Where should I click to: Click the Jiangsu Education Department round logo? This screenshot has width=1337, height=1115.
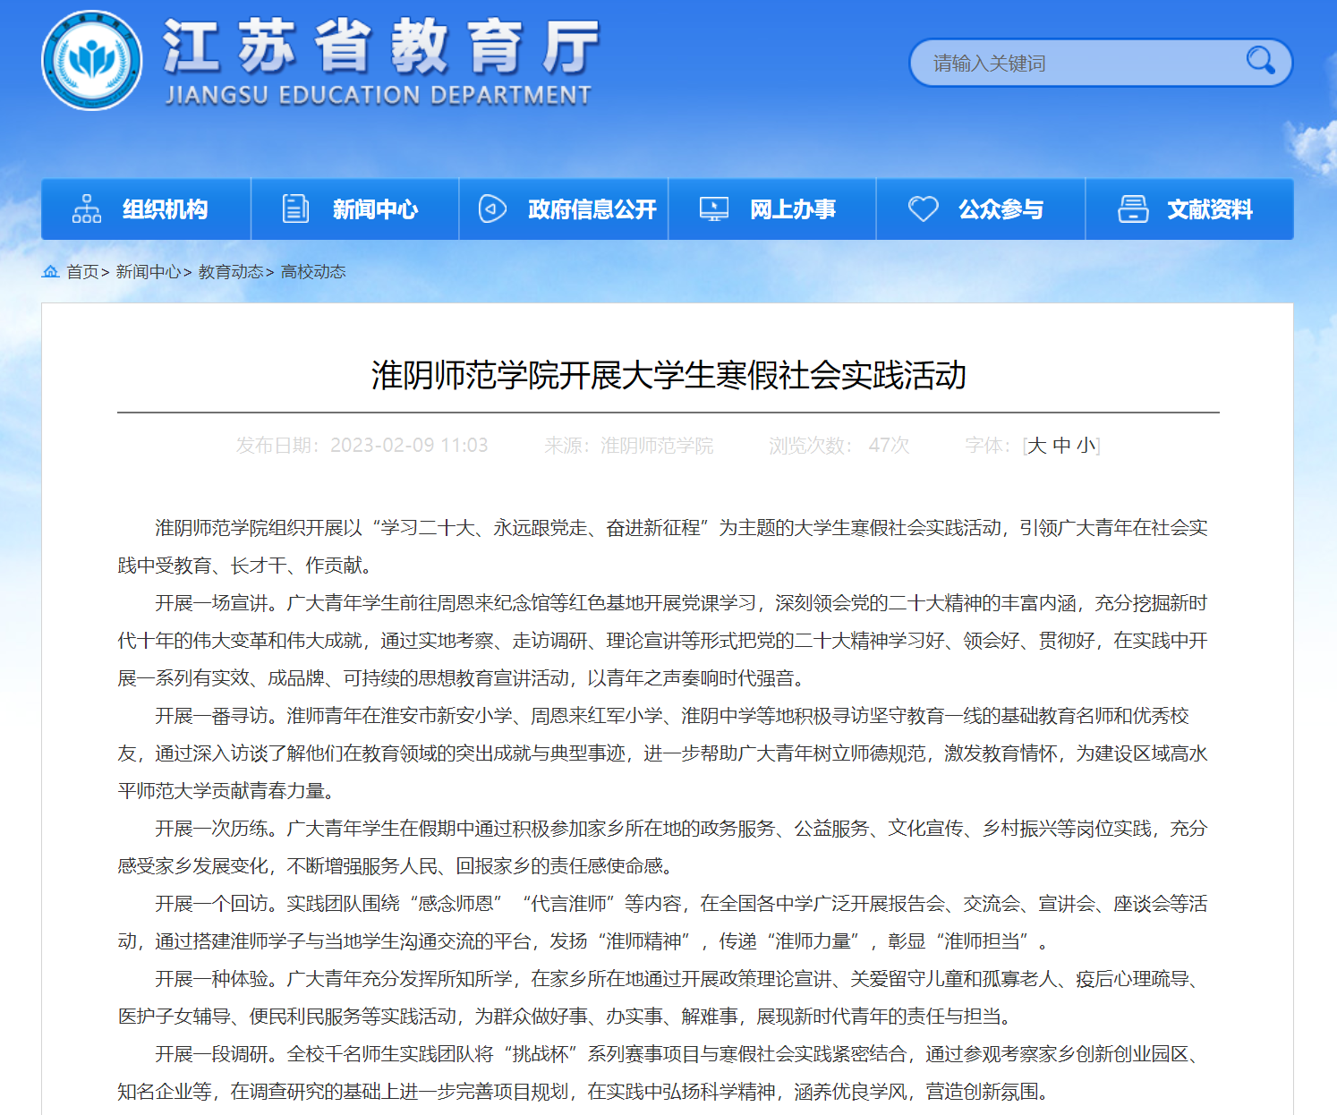pos(92,61)
